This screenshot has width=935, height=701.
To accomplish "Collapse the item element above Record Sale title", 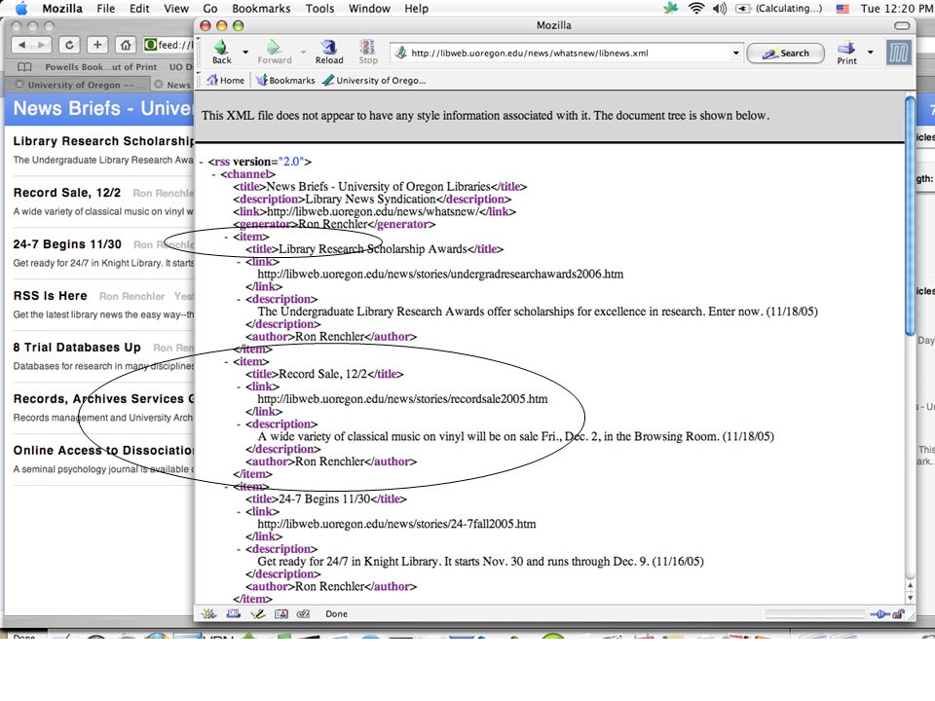I will pyautogui.click(x=227, y=362).
